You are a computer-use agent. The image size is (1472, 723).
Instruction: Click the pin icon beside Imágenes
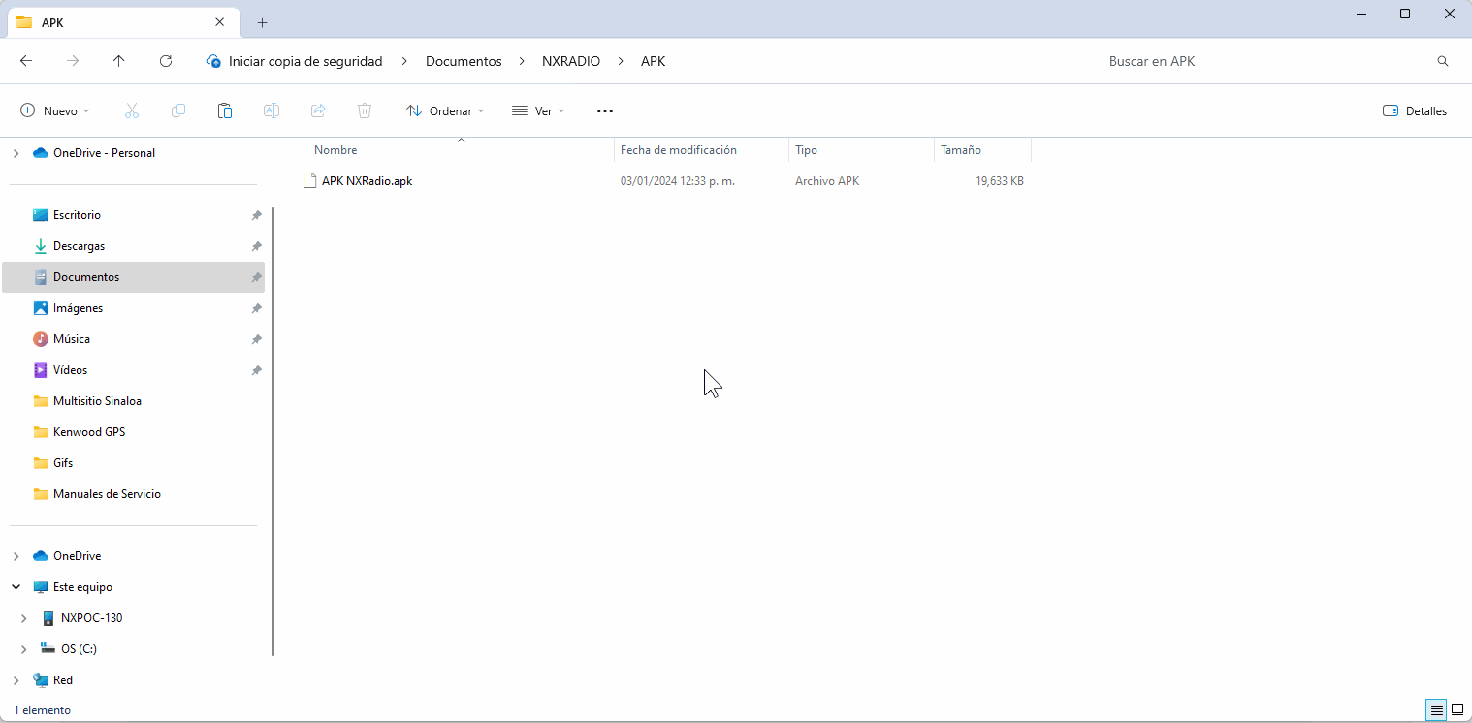coord(256,308)
